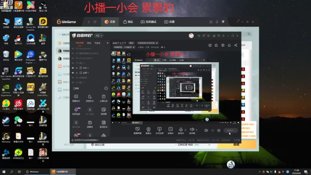The image size is (311, 175).
Task: Click the record video icon near settings
Action: click(x=206, y=130)
